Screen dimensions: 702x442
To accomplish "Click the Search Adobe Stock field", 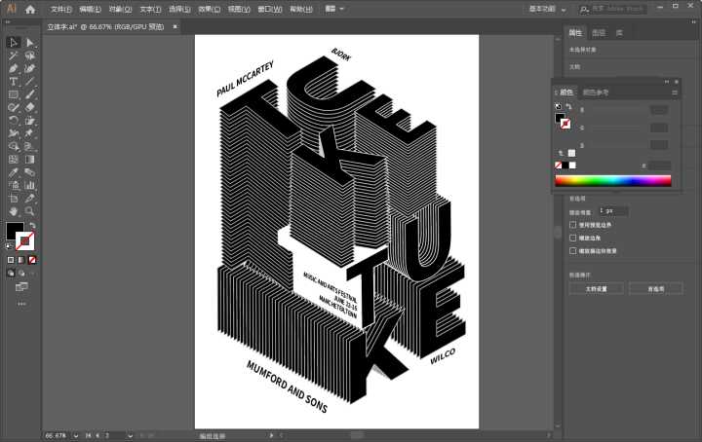I will tap(612, 9).
